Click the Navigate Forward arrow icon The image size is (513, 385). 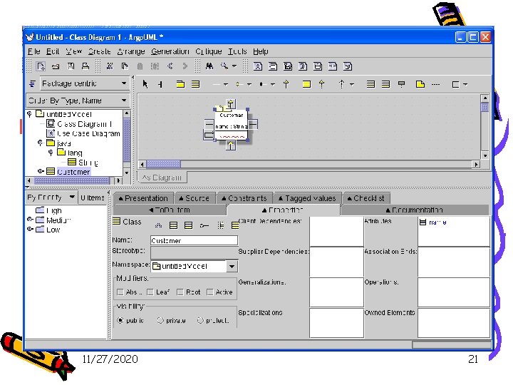tap(185, 66)
